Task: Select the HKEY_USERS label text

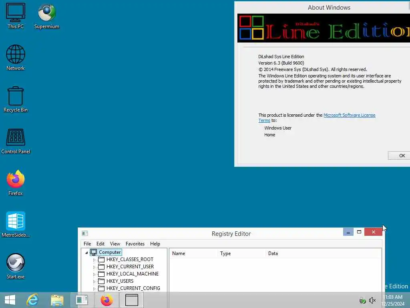Action: (120, 281)
